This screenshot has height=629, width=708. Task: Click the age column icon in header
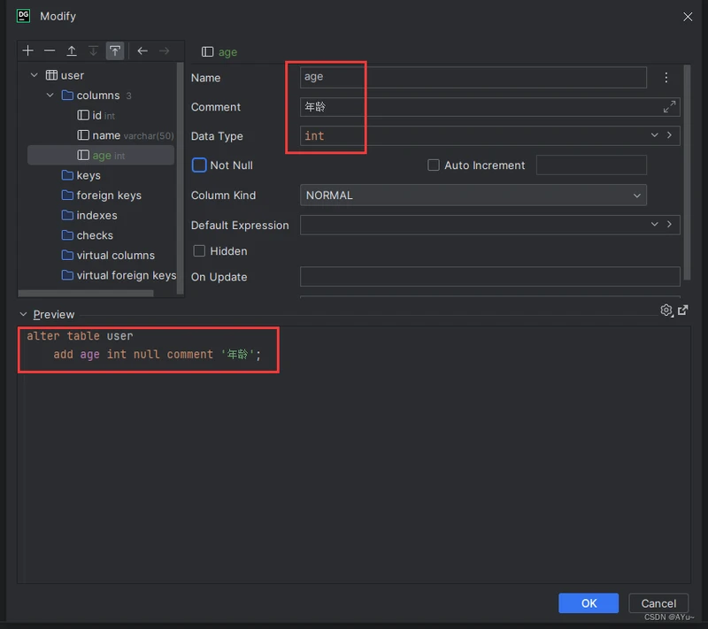tap(208, 52)
